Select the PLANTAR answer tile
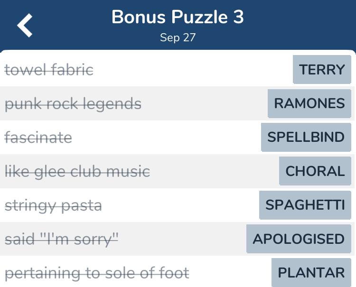The width and height of the screenshot is (356, 287). click(x=311, y=273)
